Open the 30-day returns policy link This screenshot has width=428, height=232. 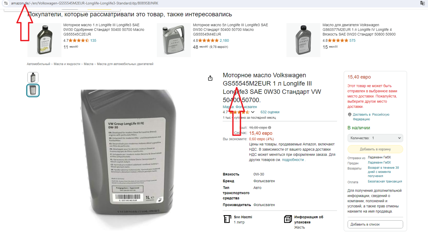pos(383,172)
